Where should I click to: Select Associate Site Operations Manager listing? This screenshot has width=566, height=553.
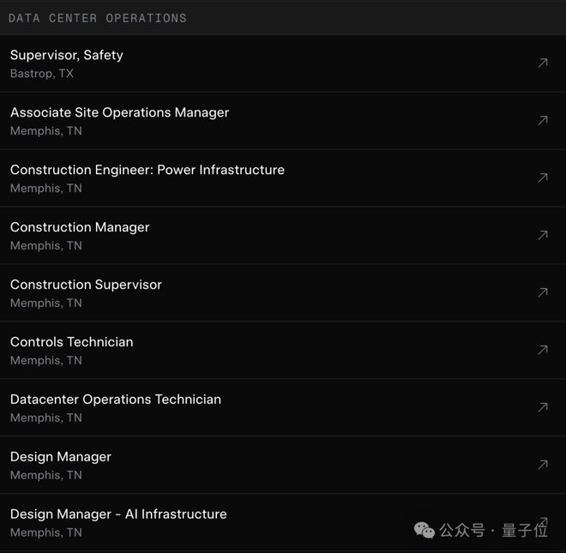pyautogui.click(x=119, y=112)
